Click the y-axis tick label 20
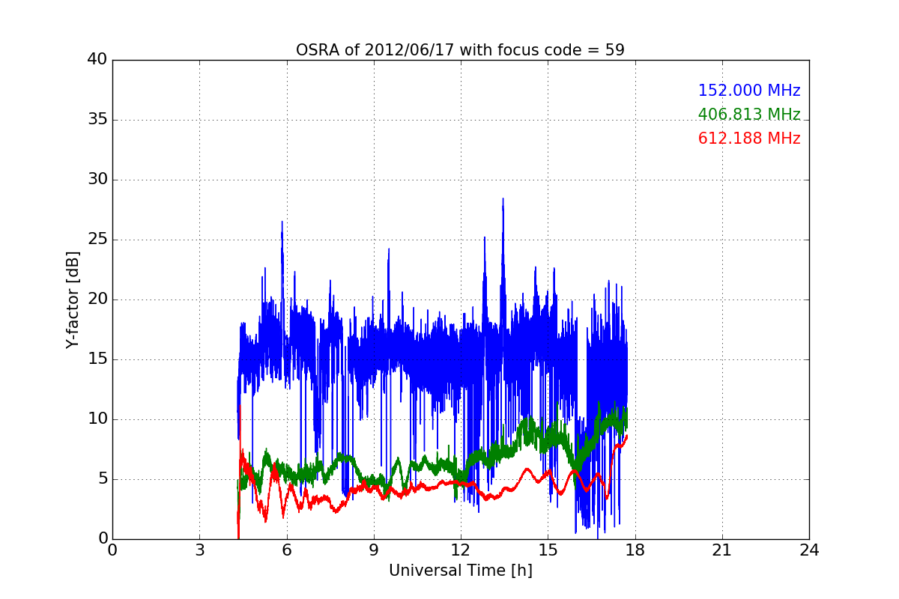This screenshot has width=899, height=599. coord(97,299)
